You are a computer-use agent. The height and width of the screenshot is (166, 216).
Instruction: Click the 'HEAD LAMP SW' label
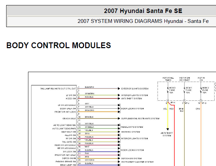click(68, 165)
